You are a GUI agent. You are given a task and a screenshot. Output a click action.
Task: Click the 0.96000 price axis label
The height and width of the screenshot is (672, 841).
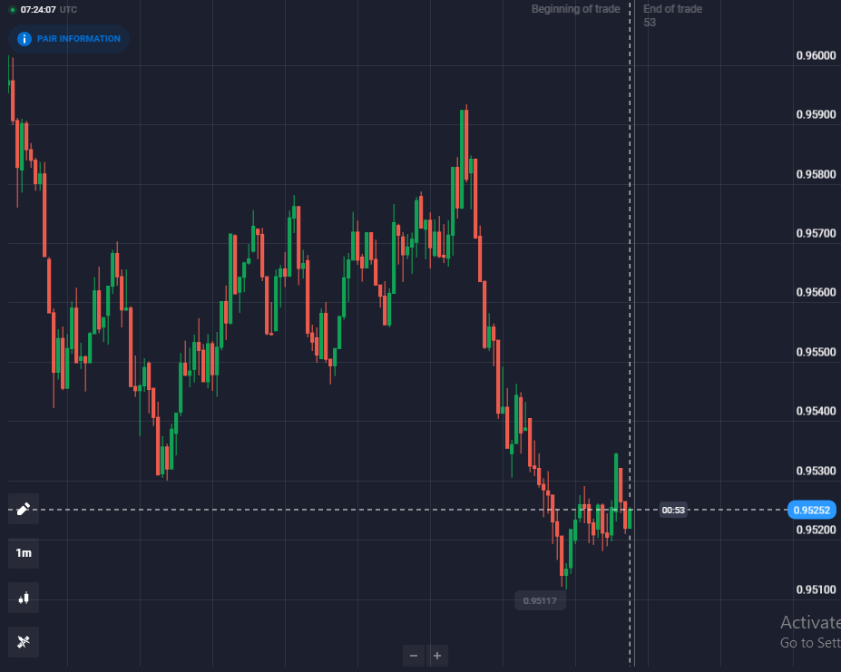coord(816,55)
